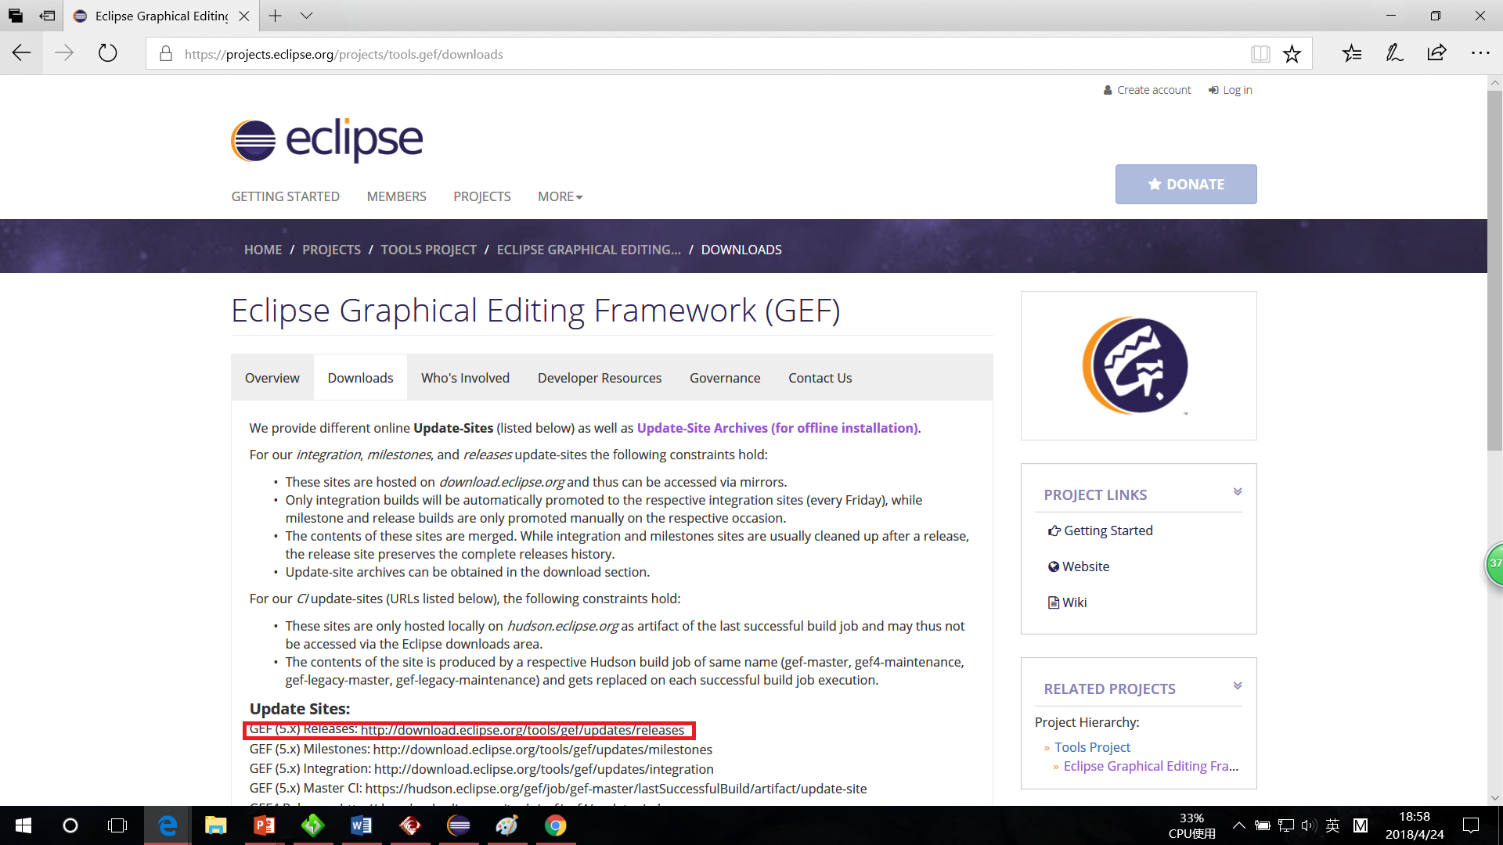Open PowerPoint from taskbar

[265, 825]
